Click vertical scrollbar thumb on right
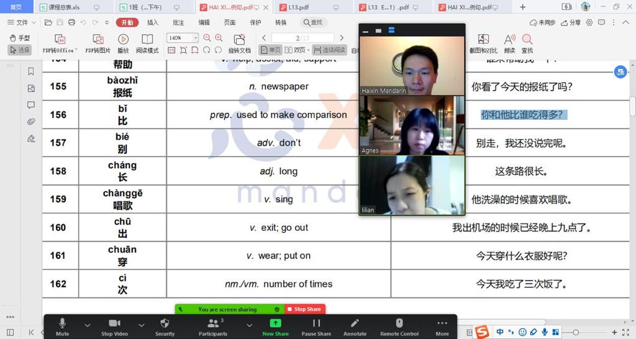The width and height of the screenshot is (636, 339). 633,107
